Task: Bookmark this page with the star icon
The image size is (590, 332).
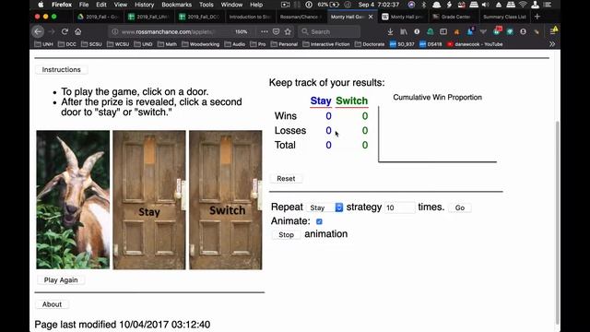Action: (x=288, y=31)
